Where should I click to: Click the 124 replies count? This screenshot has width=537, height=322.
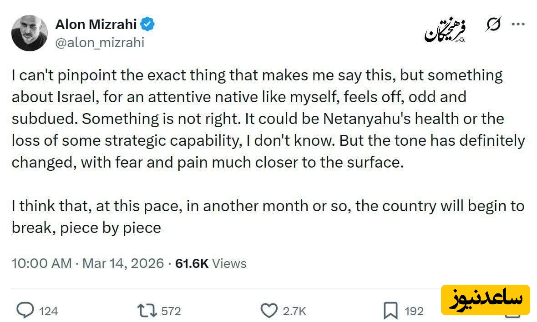pyautogui.click(x=48, y=311)
